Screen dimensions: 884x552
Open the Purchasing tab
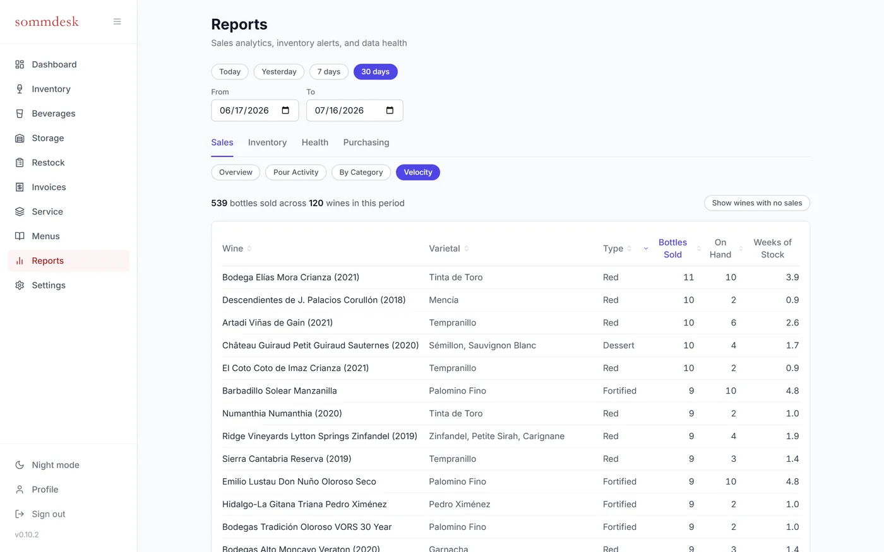tap(366, 143)
